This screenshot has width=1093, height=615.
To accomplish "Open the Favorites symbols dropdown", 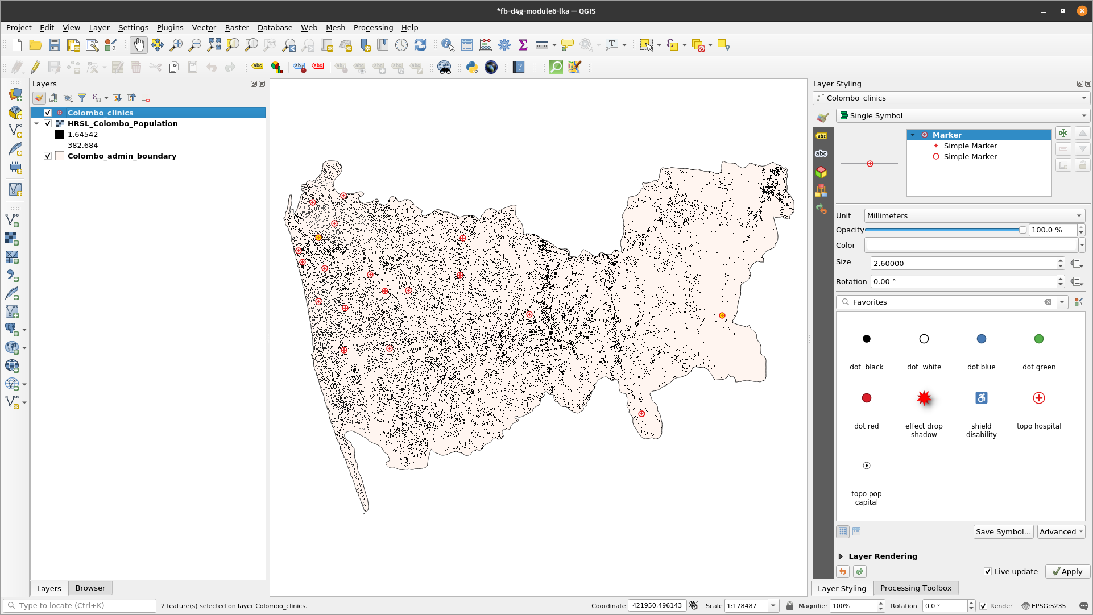I will 1062,301.
